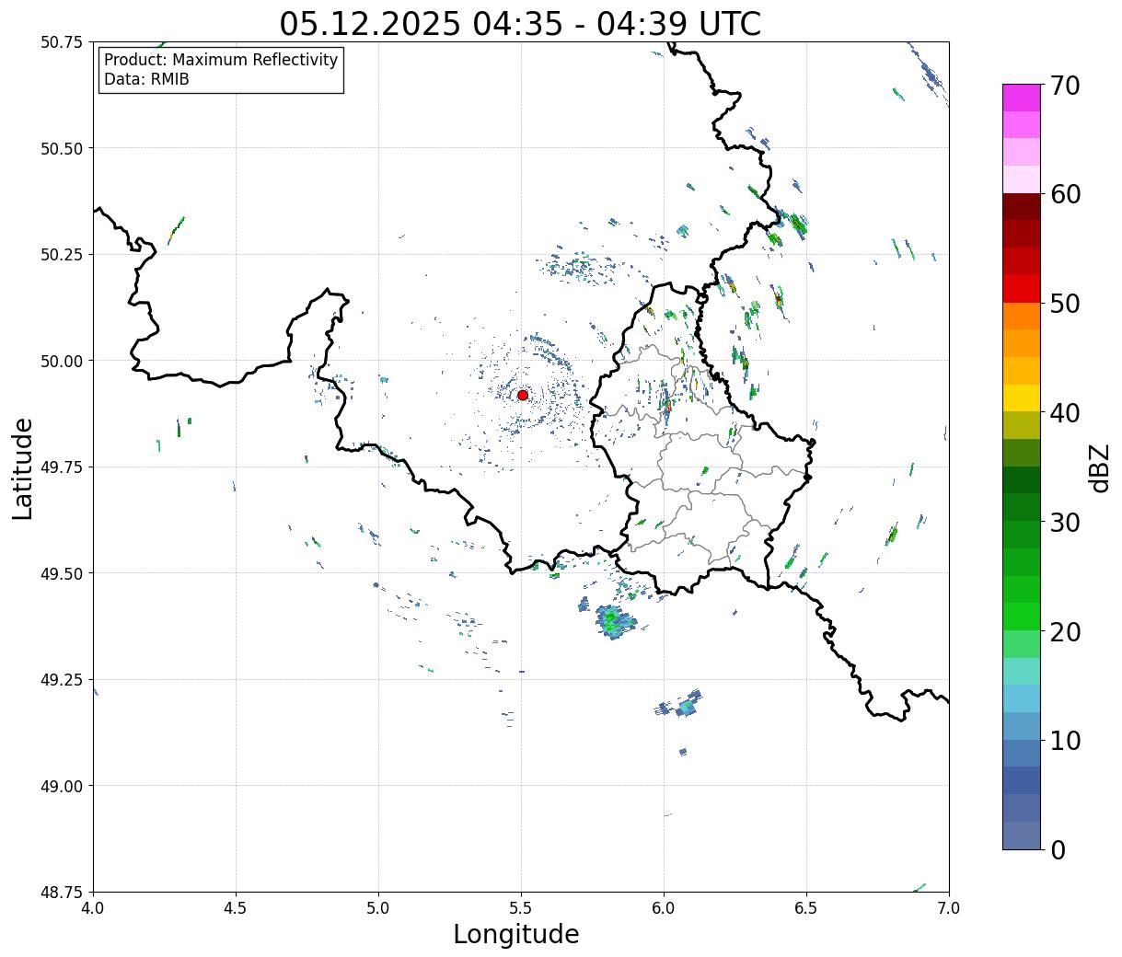Click the 4.0 longitude tick label
This screenshot has width=1122, height=957.
pyautogui.click(x=93, y=907)
